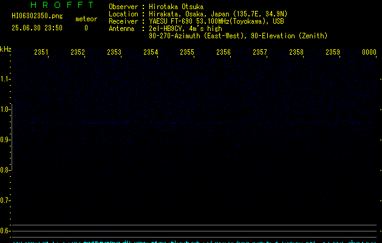The height and width of the screenshot is (243, 382).
Task: Click the 2351 time marker
Action: [41, 52]
